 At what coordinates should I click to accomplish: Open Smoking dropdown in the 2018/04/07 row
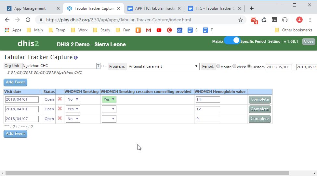pyautogui.click(x=73, y=119)
